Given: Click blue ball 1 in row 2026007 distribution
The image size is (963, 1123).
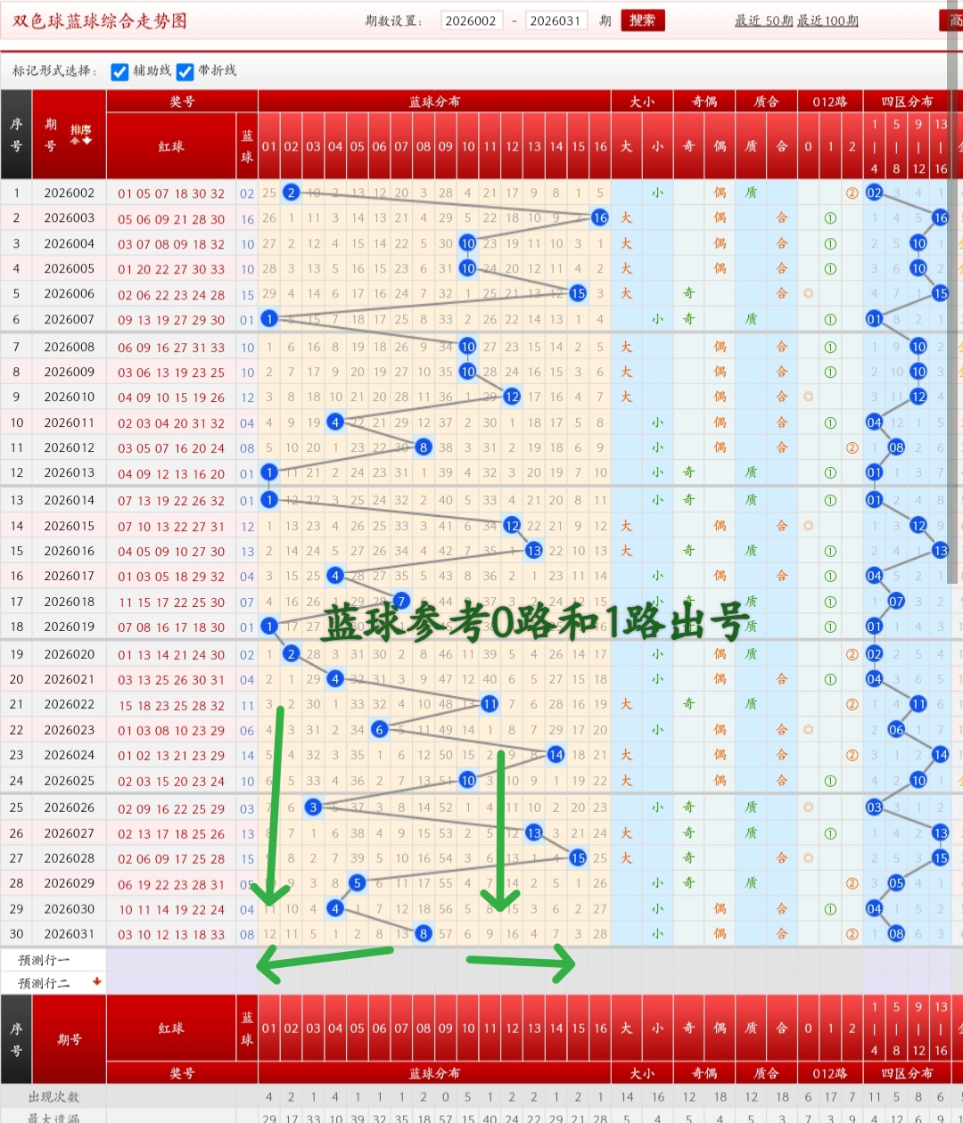Looking at the screenshot, I should coord(269,318).
